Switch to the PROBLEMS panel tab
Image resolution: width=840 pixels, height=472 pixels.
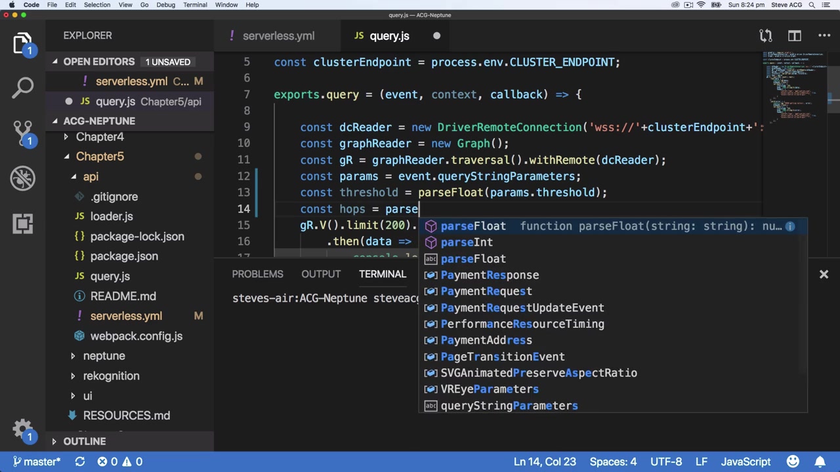point(257,274)
